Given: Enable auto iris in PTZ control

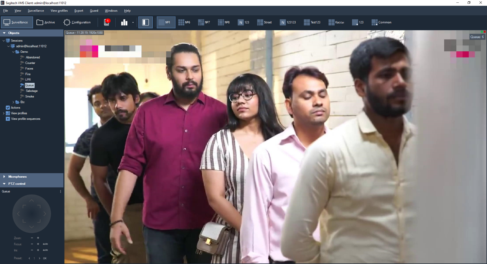Looking at the screenshot, I should tap(45, 250).
